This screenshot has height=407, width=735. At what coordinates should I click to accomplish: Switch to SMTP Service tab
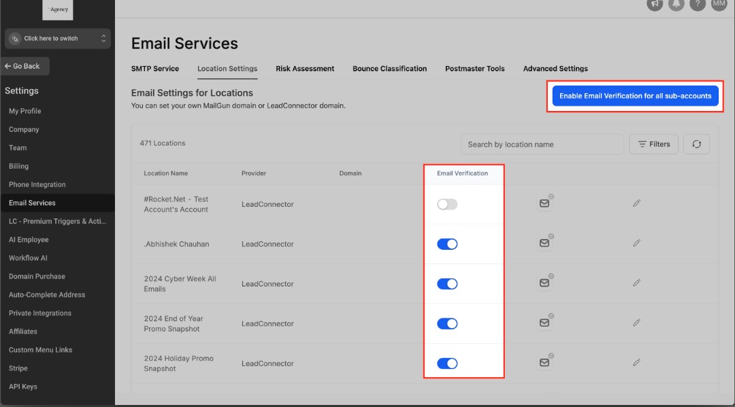pyautogui.click(x=155, y=69)
